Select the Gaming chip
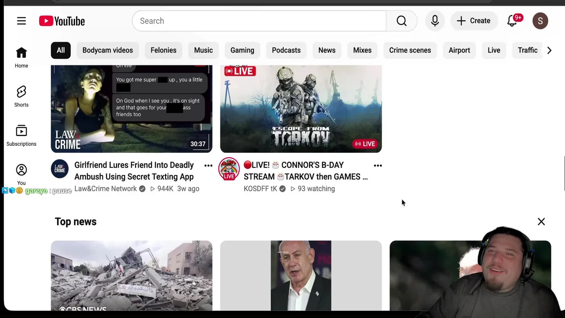 [x=242, y=50]
